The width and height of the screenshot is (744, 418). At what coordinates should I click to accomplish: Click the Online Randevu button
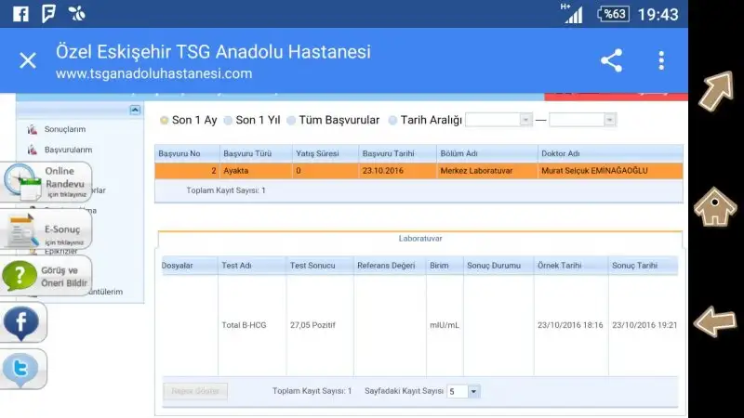[48, 181]
